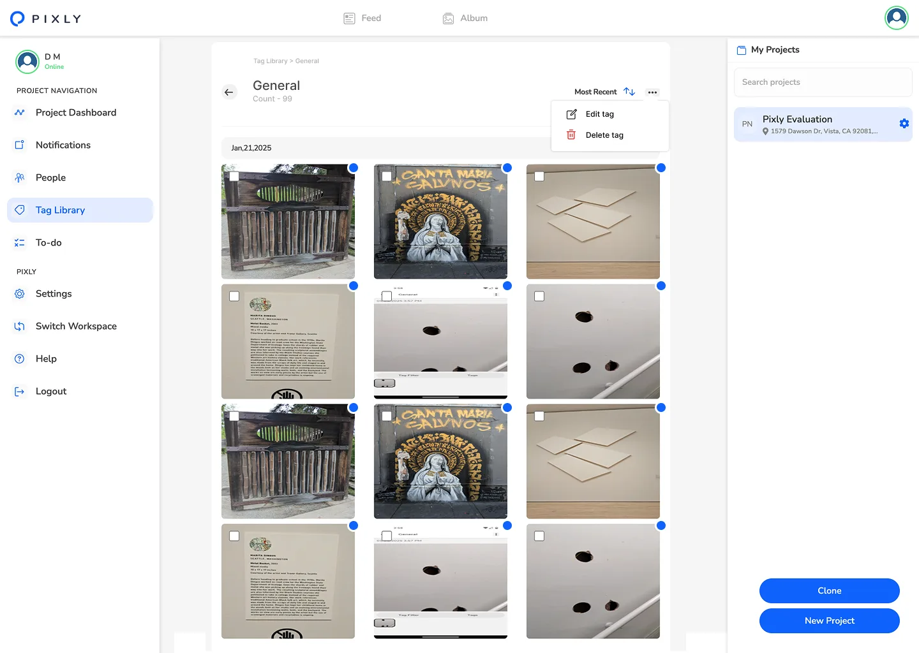Toggle sort order arrows icon
This screenshot has width=919, height=653.
coord(629,92)
